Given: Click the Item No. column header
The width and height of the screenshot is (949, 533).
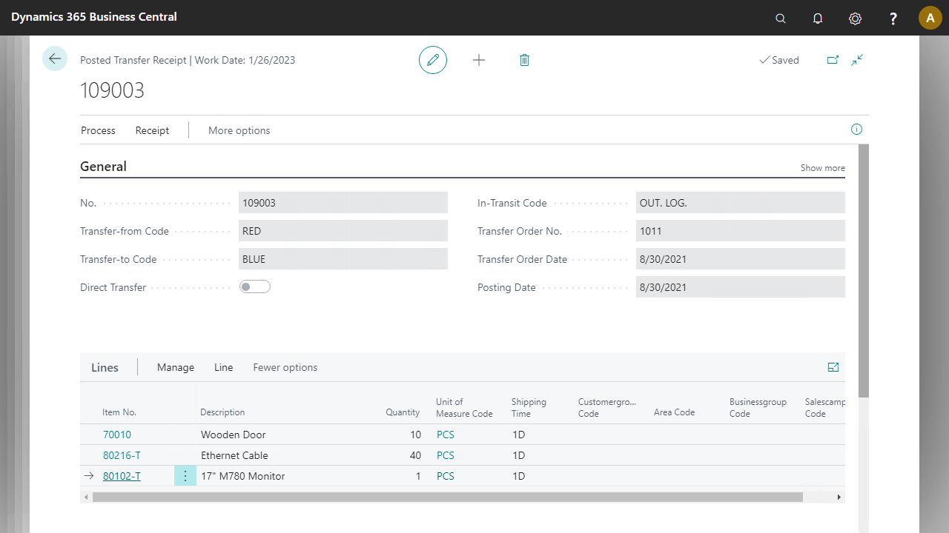Looking at the screenshot, I should (119, 412).
